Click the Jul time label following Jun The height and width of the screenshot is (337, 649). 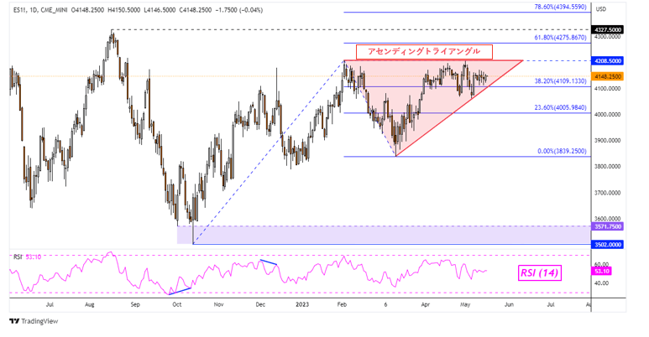tap(551, 305)
